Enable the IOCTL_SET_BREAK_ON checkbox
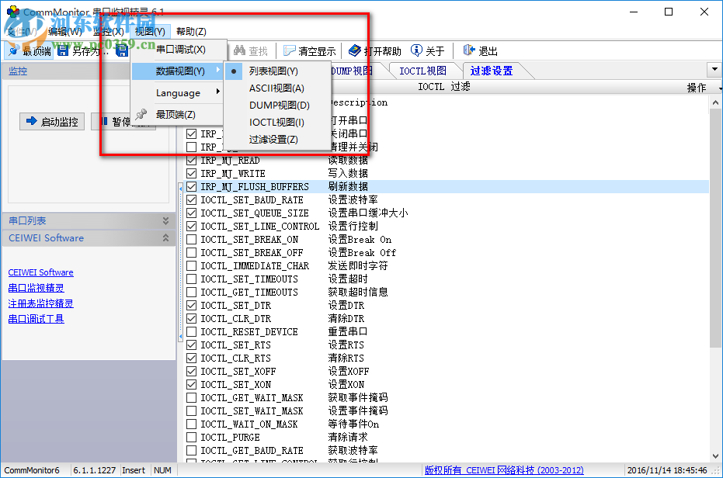 [x=190, y=239]
